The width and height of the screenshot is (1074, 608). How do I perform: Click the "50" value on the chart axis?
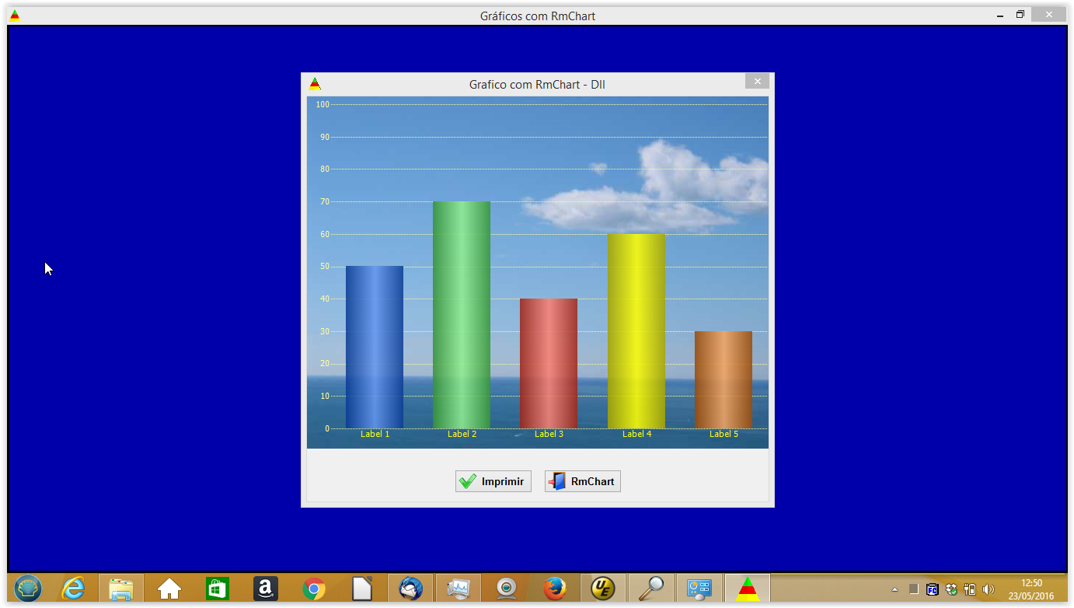[325, 267]
